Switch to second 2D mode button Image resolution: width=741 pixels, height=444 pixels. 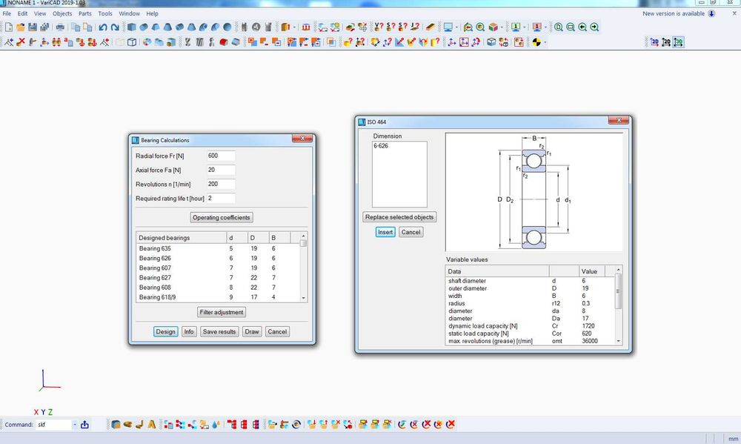[x=666, y=42]
